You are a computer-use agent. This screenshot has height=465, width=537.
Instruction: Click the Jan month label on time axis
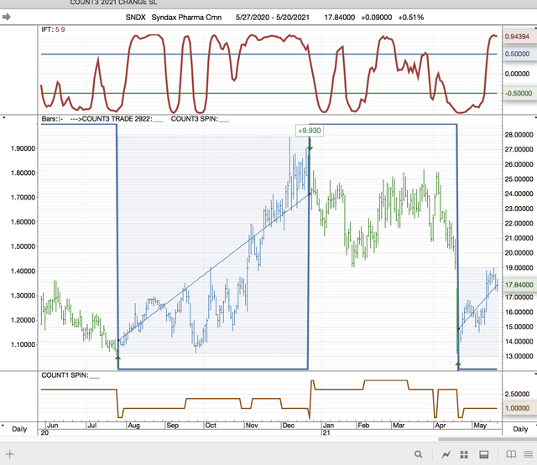(x=328, y=426)
